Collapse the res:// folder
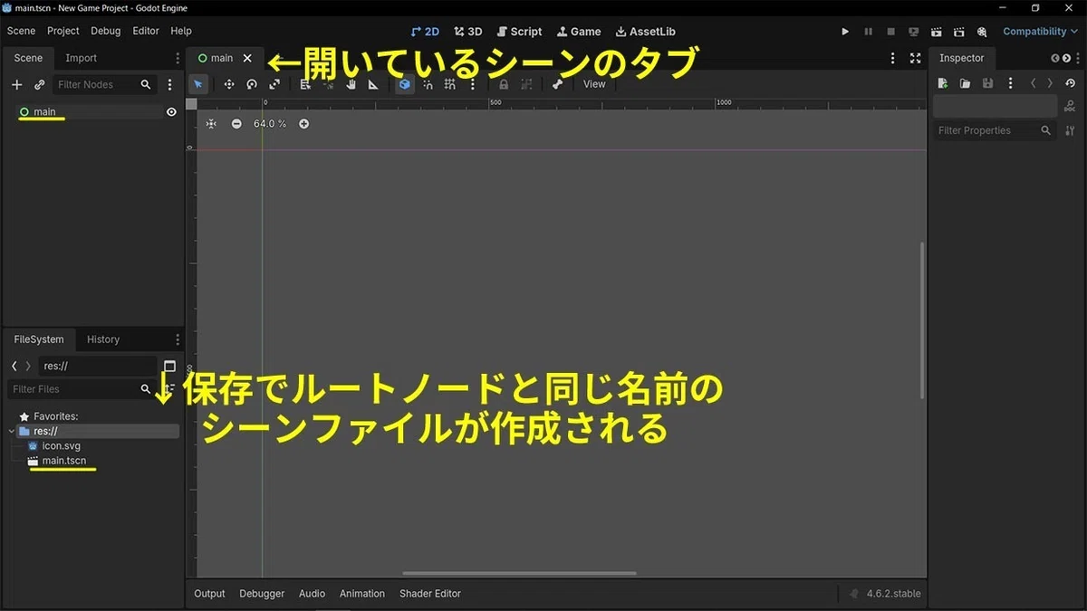 [x=11, y=432]
